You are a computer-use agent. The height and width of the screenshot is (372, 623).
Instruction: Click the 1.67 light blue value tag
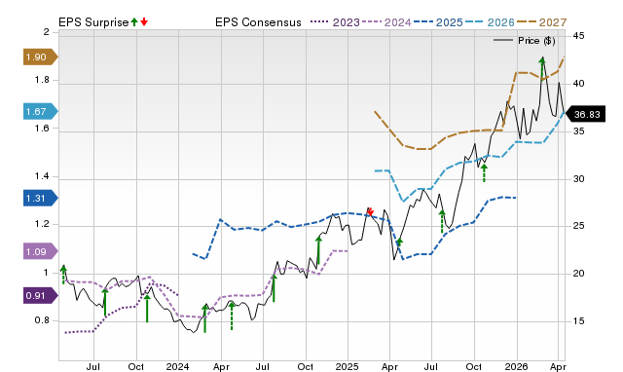41,111
